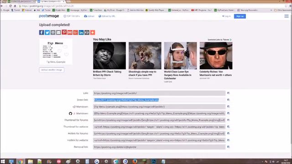This screenshot has height=164, width=292.
Task: Click the Sign up button
Action: (240, 16)
